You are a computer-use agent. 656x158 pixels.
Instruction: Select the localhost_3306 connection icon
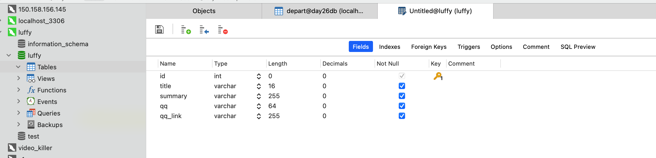point(12,21)
